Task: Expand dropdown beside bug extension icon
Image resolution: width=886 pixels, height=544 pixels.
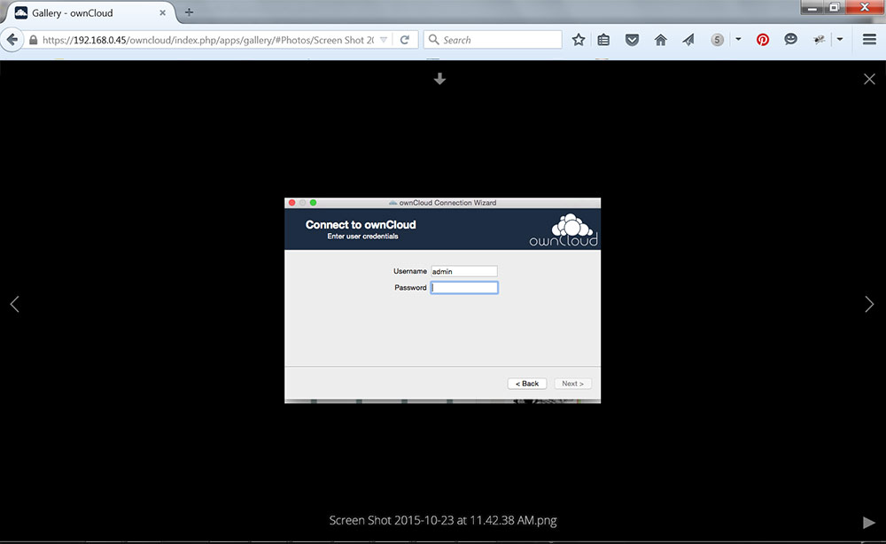Action: tap(840, 40)
